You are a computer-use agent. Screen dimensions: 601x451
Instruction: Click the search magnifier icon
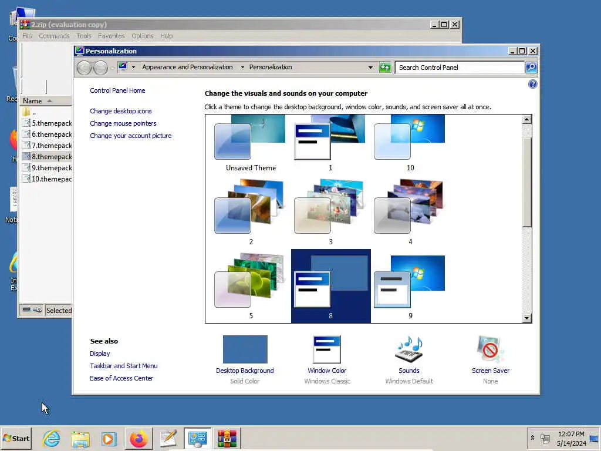[x=531, y=68]
